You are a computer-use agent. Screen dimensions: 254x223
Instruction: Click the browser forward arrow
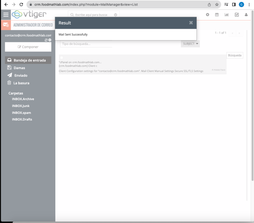pyautogui.click(x=14, y=4)
